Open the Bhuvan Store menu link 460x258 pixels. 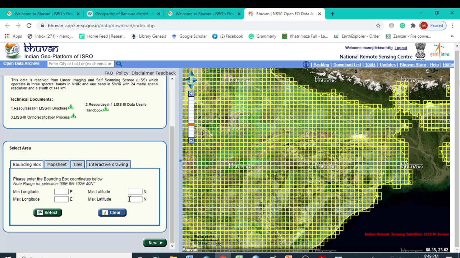coord(413,65)
